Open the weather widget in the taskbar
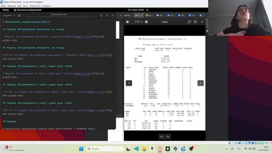 14,149
